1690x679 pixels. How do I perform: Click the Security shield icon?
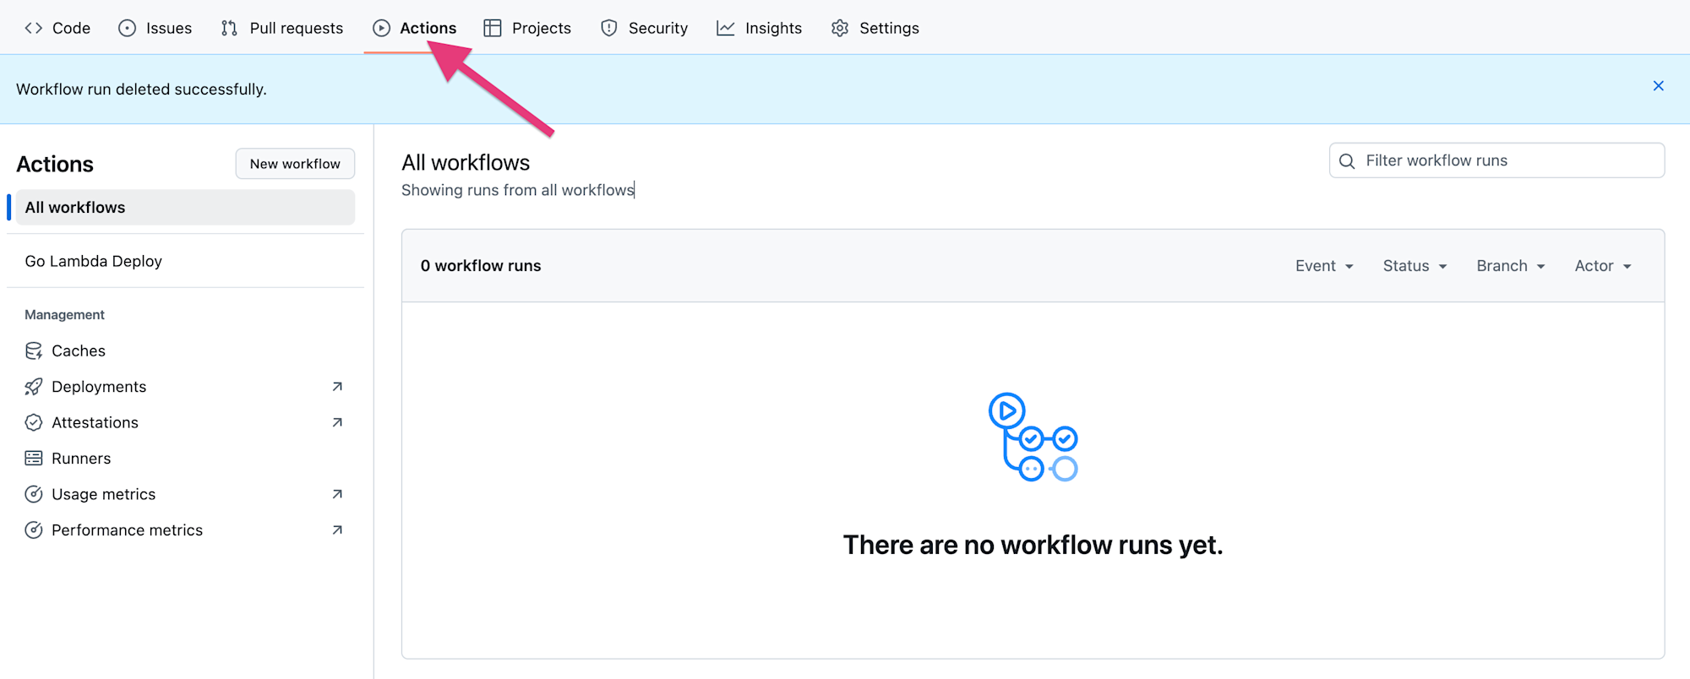609,28
